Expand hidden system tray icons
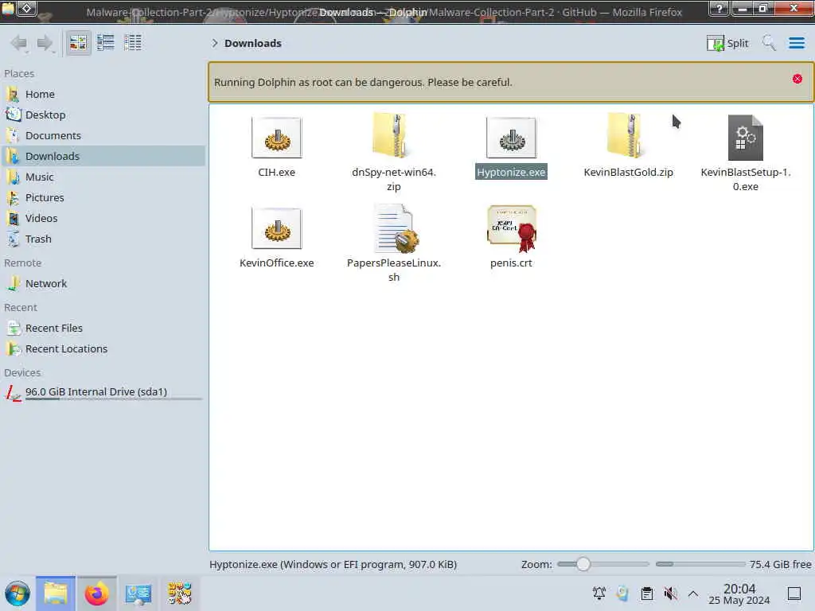This screenshot has height=611, width=815. click(693, 593)
